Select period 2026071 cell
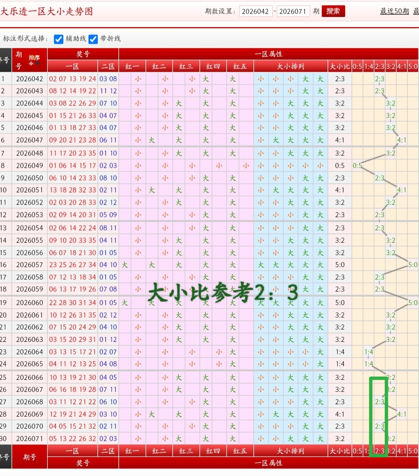The image size is (419, 476). pyautogui.click(x=29, y=439)
